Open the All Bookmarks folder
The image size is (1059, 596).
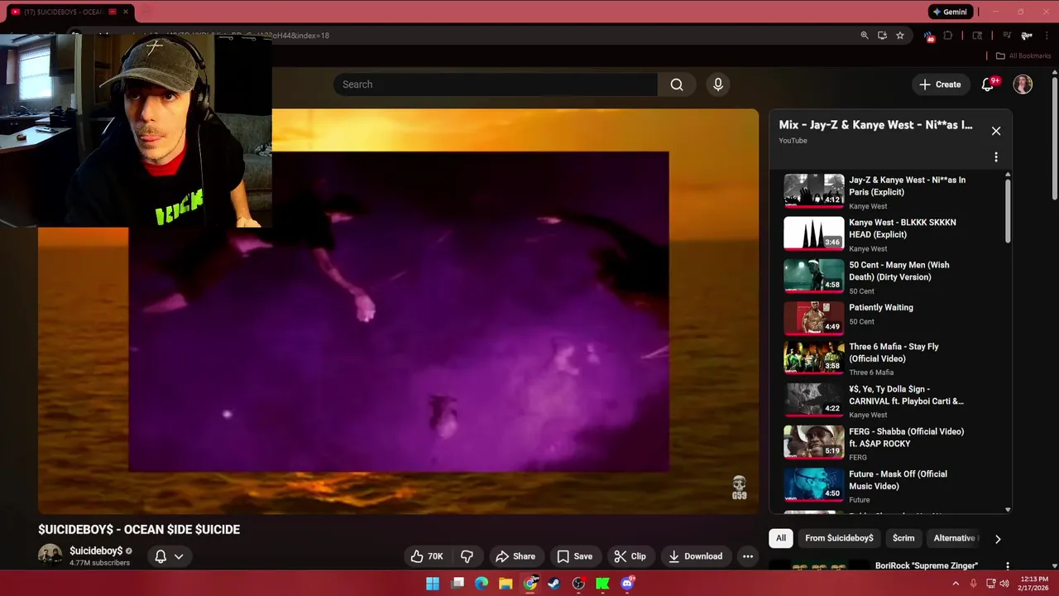[x=1023, y=55]
